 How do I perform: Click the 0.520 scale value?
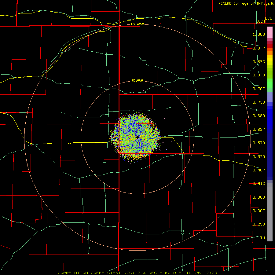[x=259, y=157]
